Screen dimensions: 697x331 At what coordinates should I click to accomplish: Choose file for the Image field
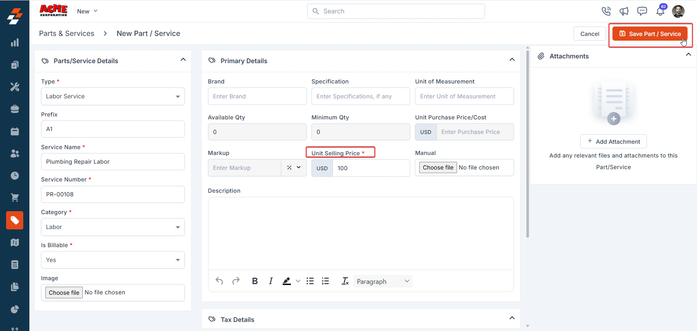[x=64, y=293]
